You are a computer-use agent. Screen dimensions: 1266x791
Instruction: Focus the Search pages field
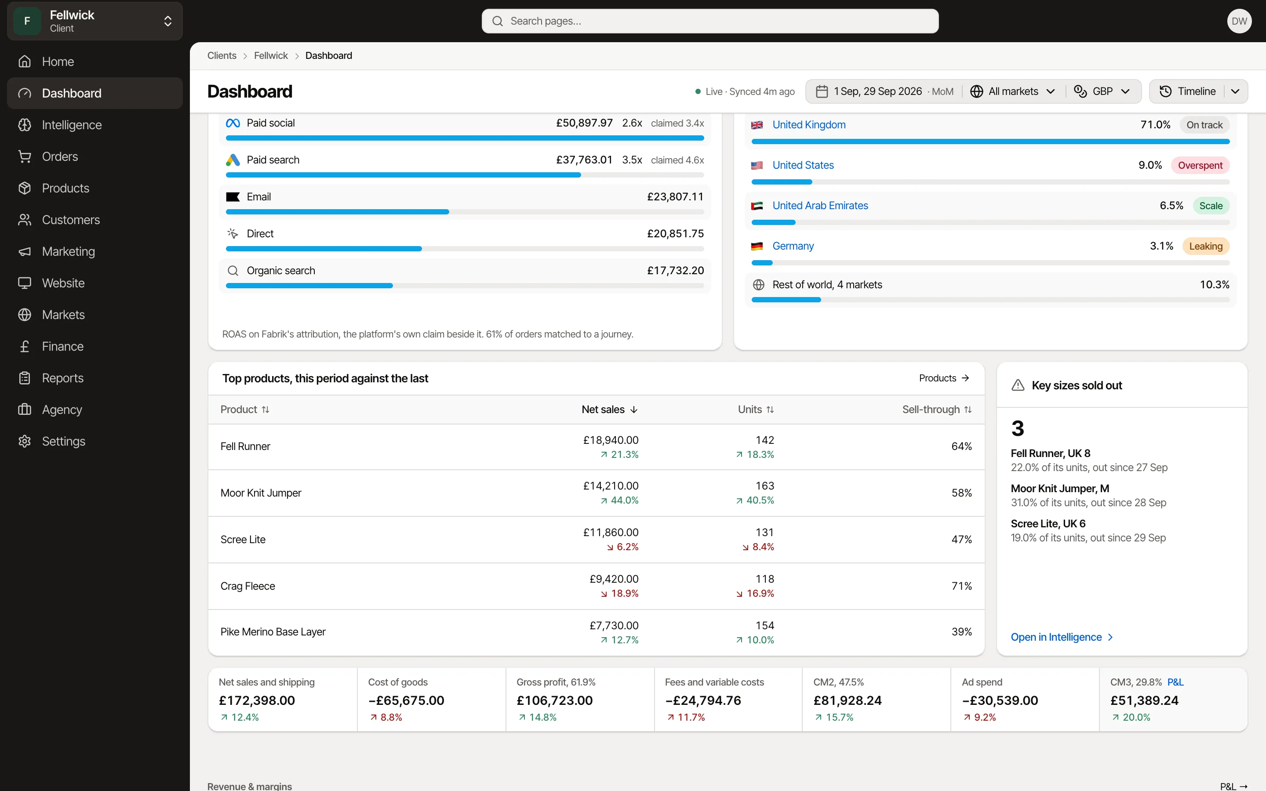pyautogui.click(x=710, y=21)
